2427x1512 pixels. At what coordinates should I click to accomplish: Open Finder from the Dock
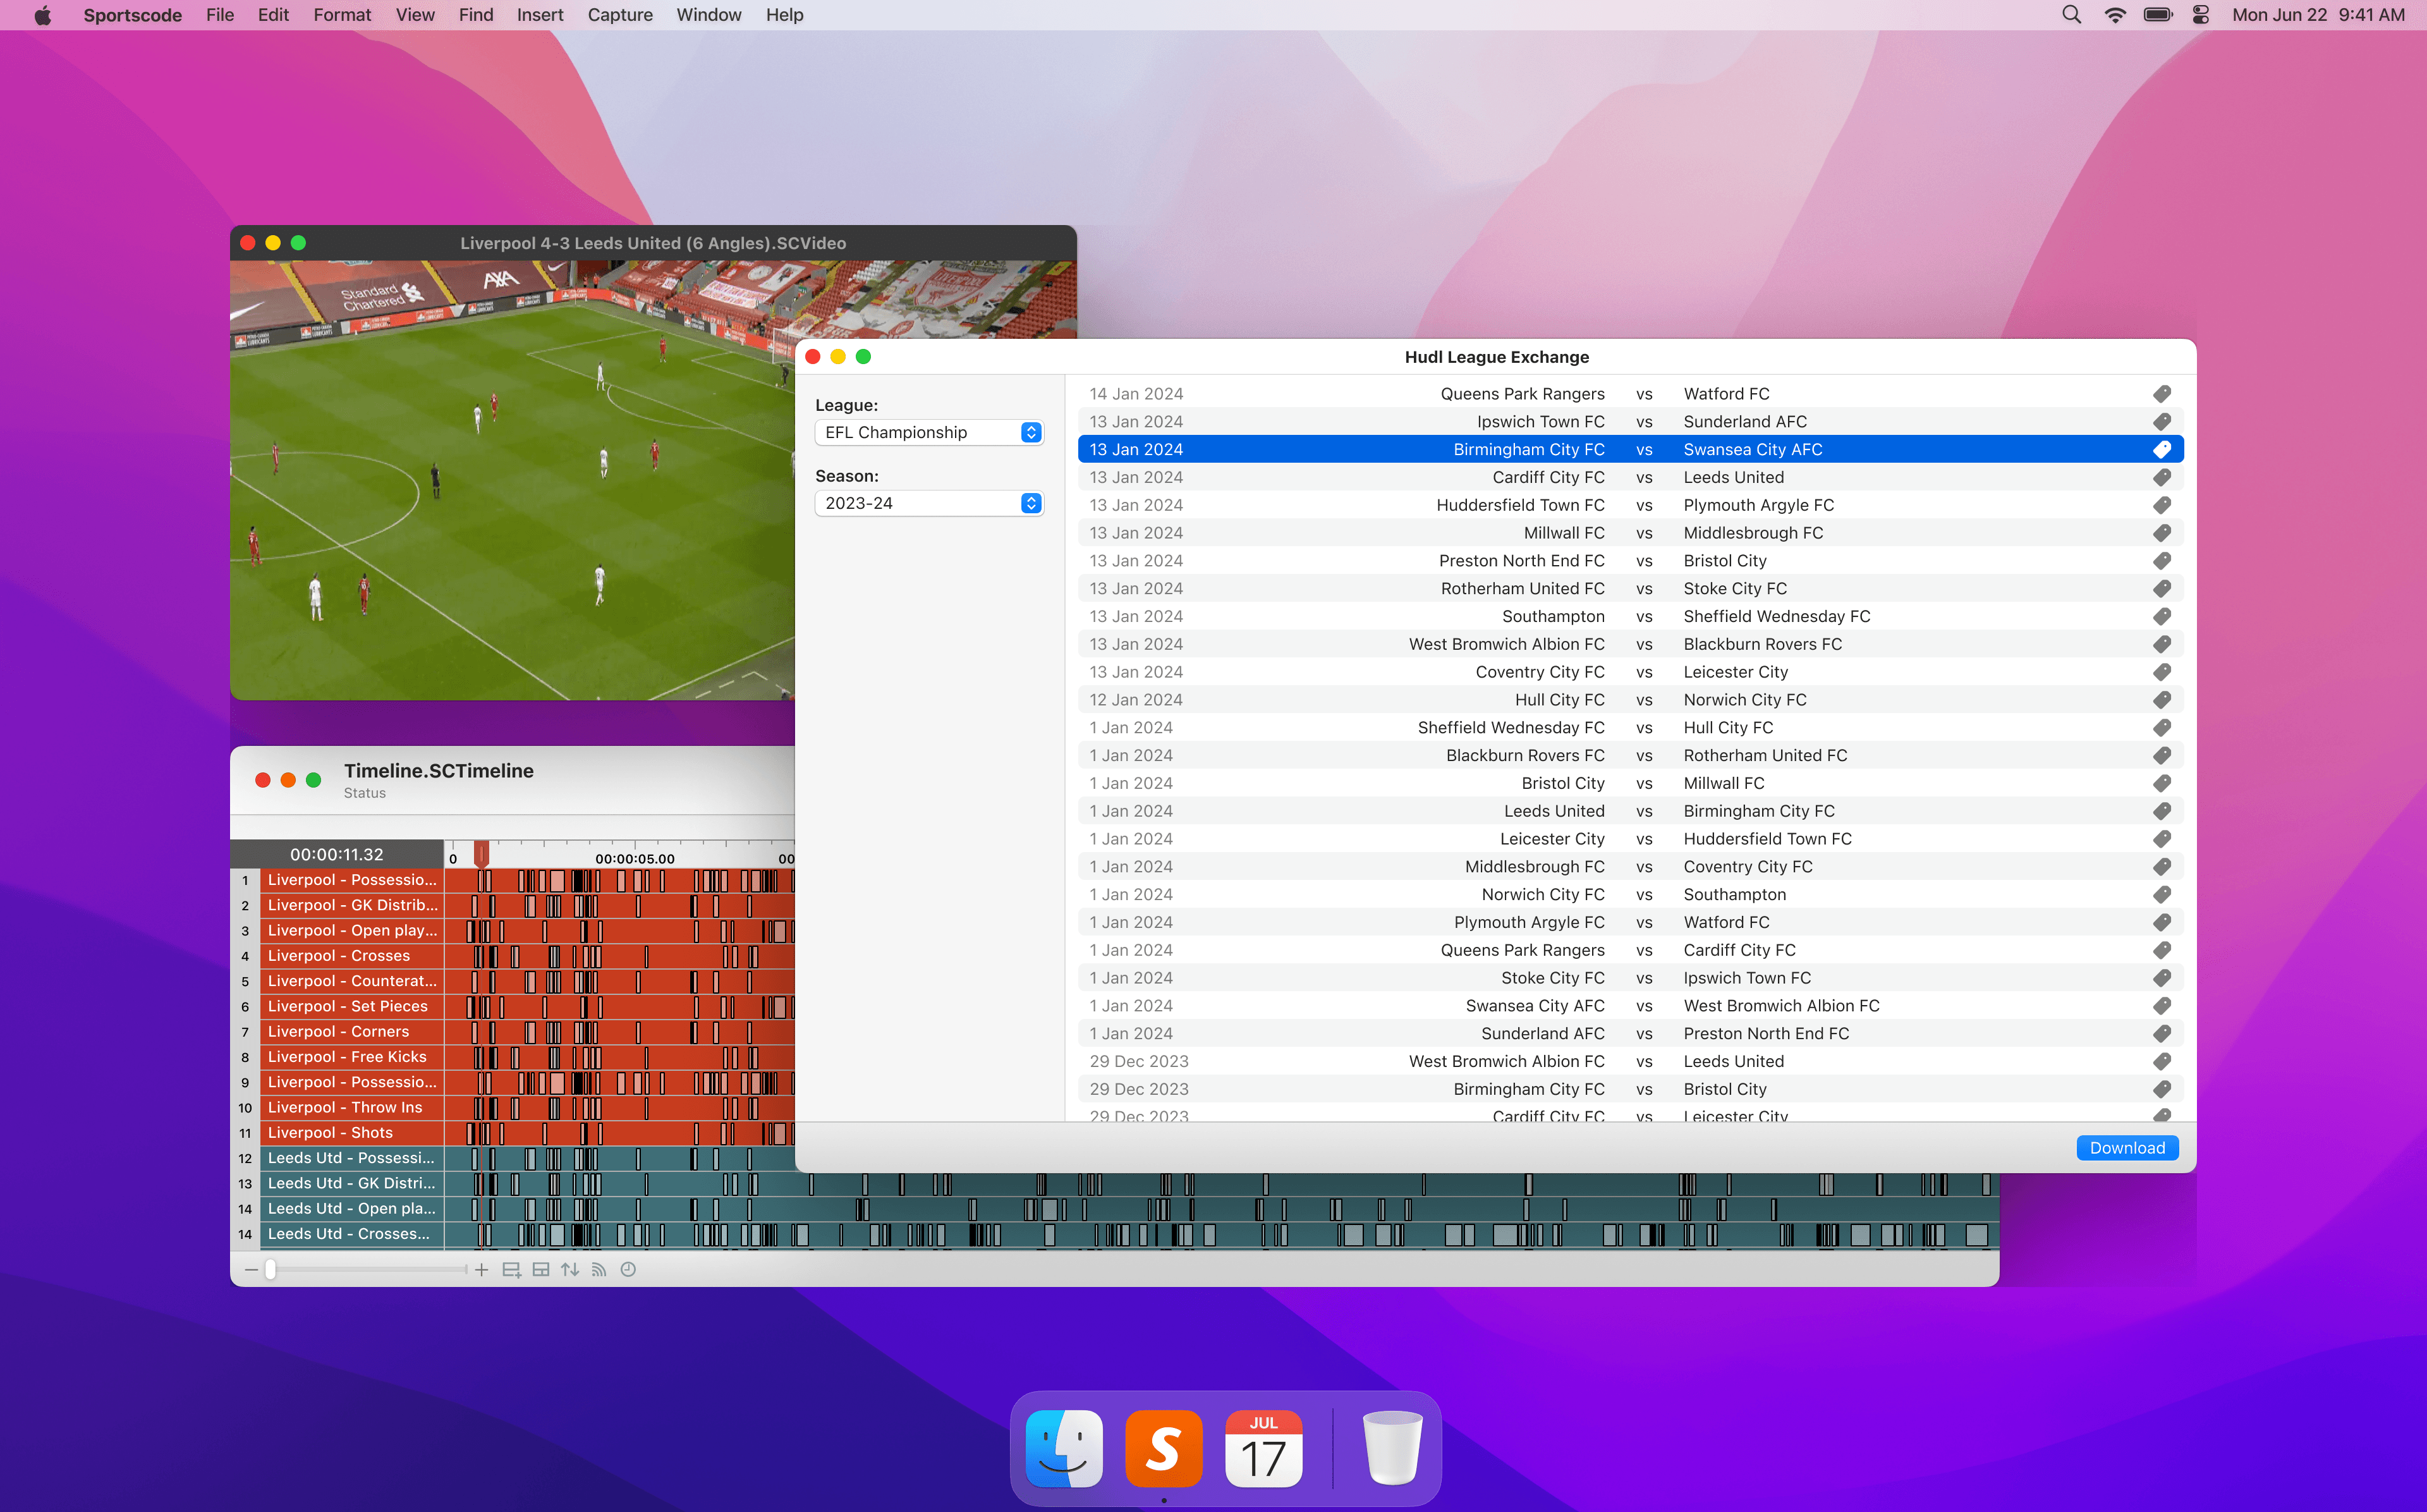pyautogui.click(x=1064, y=1448)
